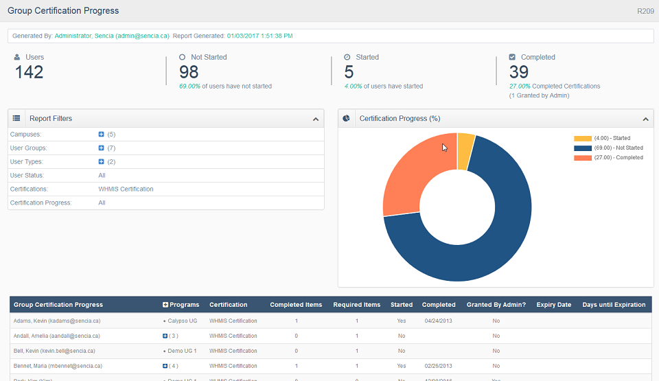Click the Administrator, Sencia link
The height and width of the screenshot is (381, 659).
click(x=112, y=36)
